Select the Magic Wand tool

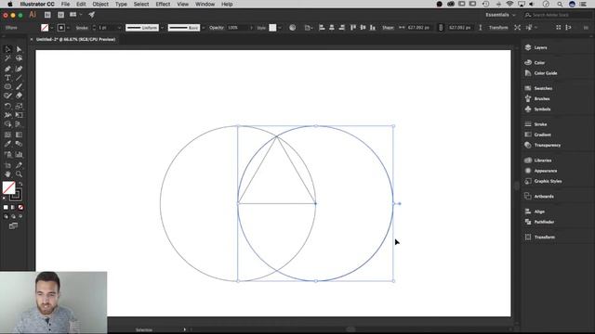(7, 58)
